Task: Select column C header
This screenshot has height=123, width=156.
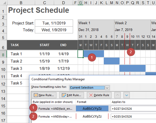Action: tap(44, 3)
